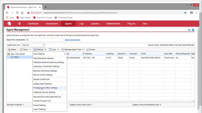Click the Status toolbar button

[12, 50]
